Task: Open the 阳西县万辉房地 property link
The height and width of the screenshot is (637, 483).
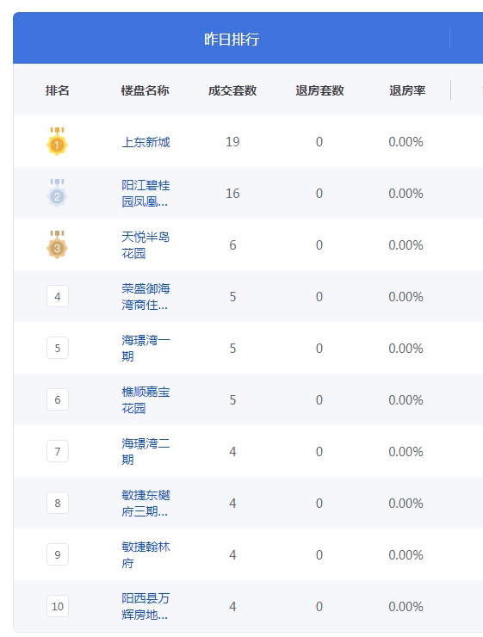Action: [x=146, y=606]
